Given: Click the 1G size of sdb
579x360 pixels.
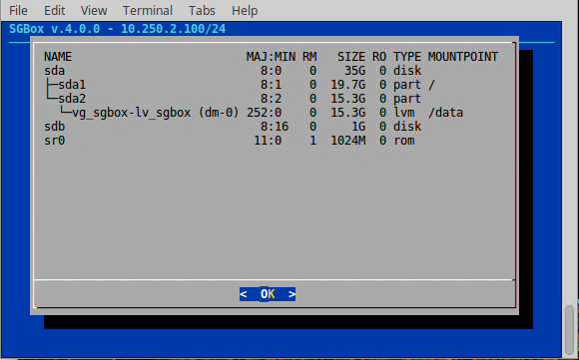Looking at the screenshot, I should (358, 127).
